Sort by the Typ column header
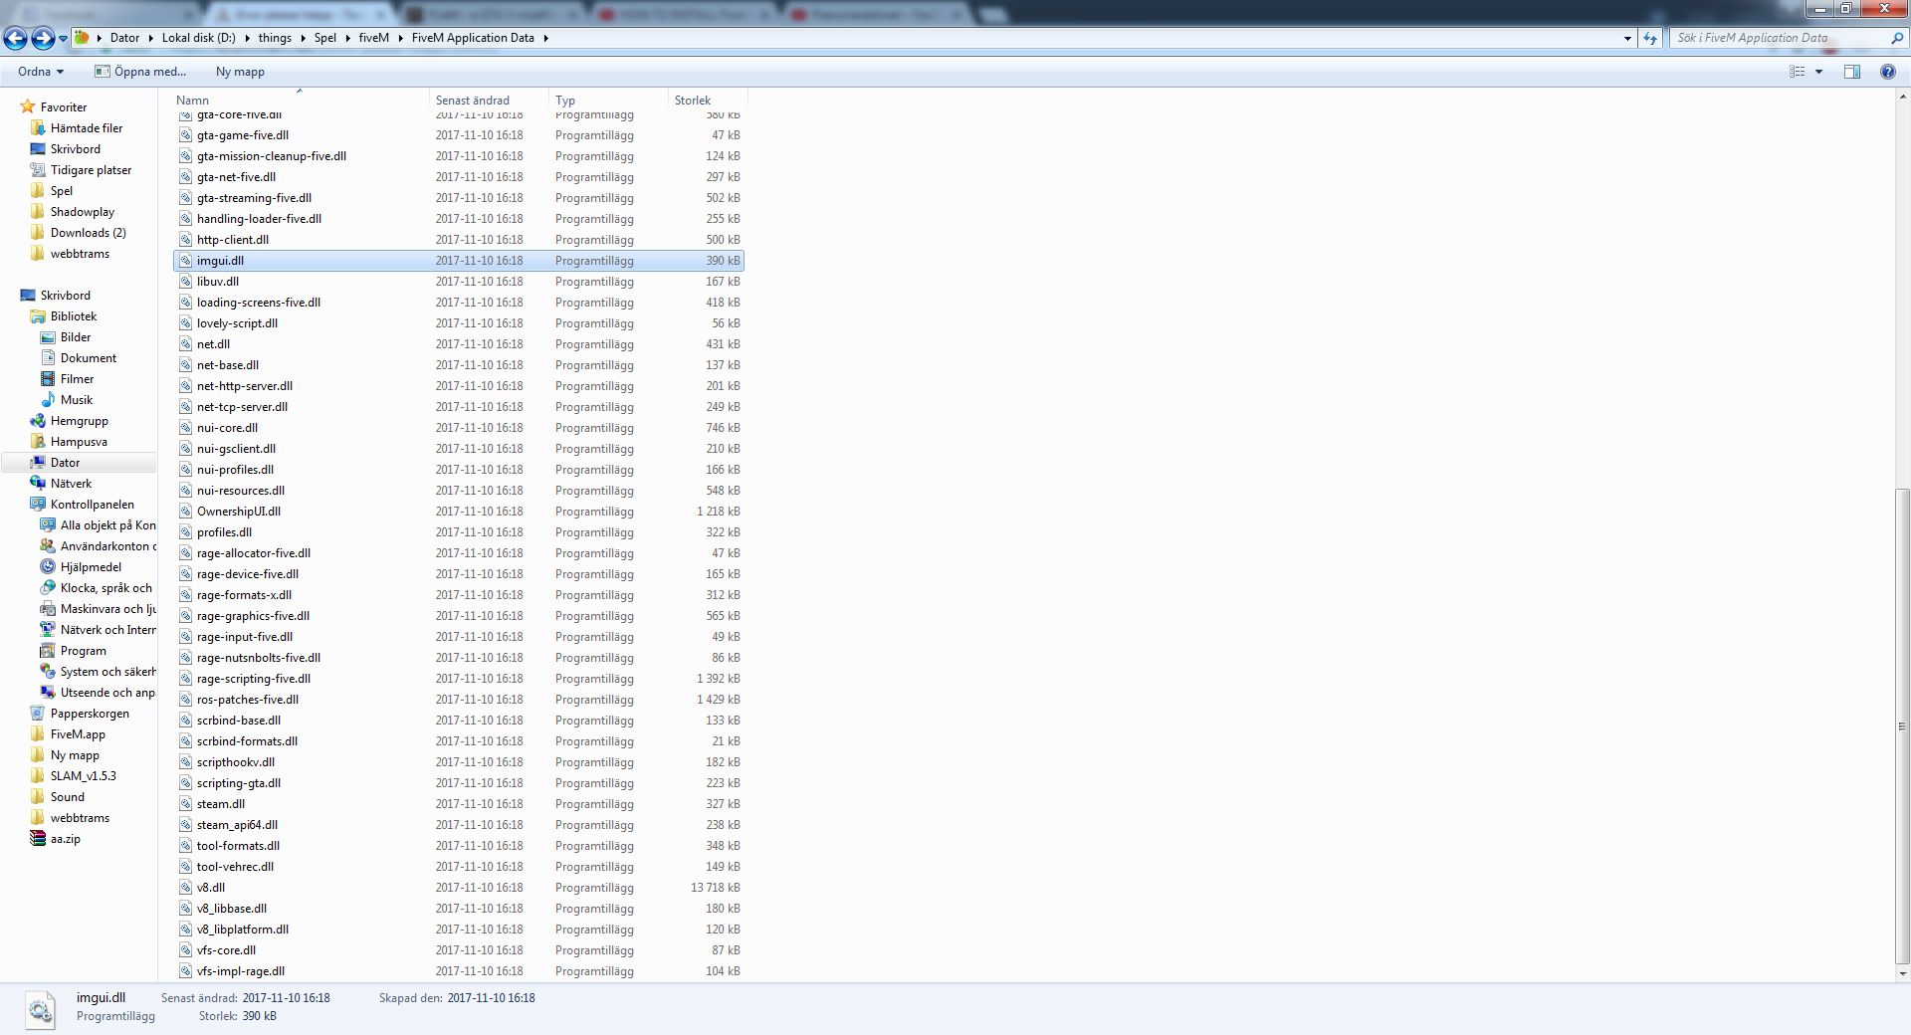The width and height of the screenshot is (1911, 1035). 608,101
